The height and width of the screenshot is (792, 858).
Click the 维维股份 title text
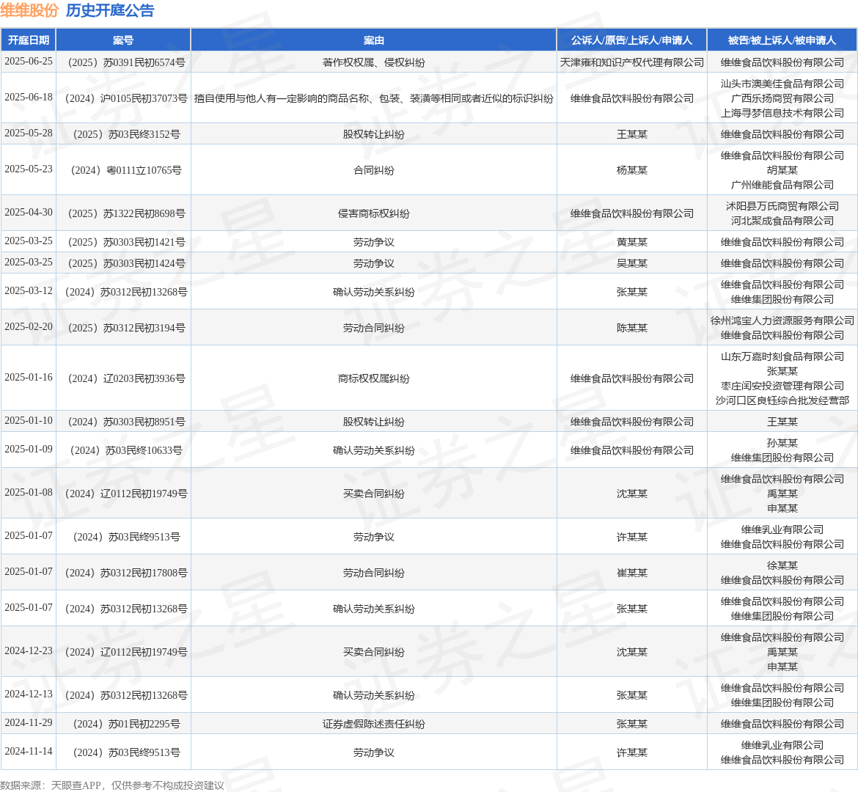point(29,10)
